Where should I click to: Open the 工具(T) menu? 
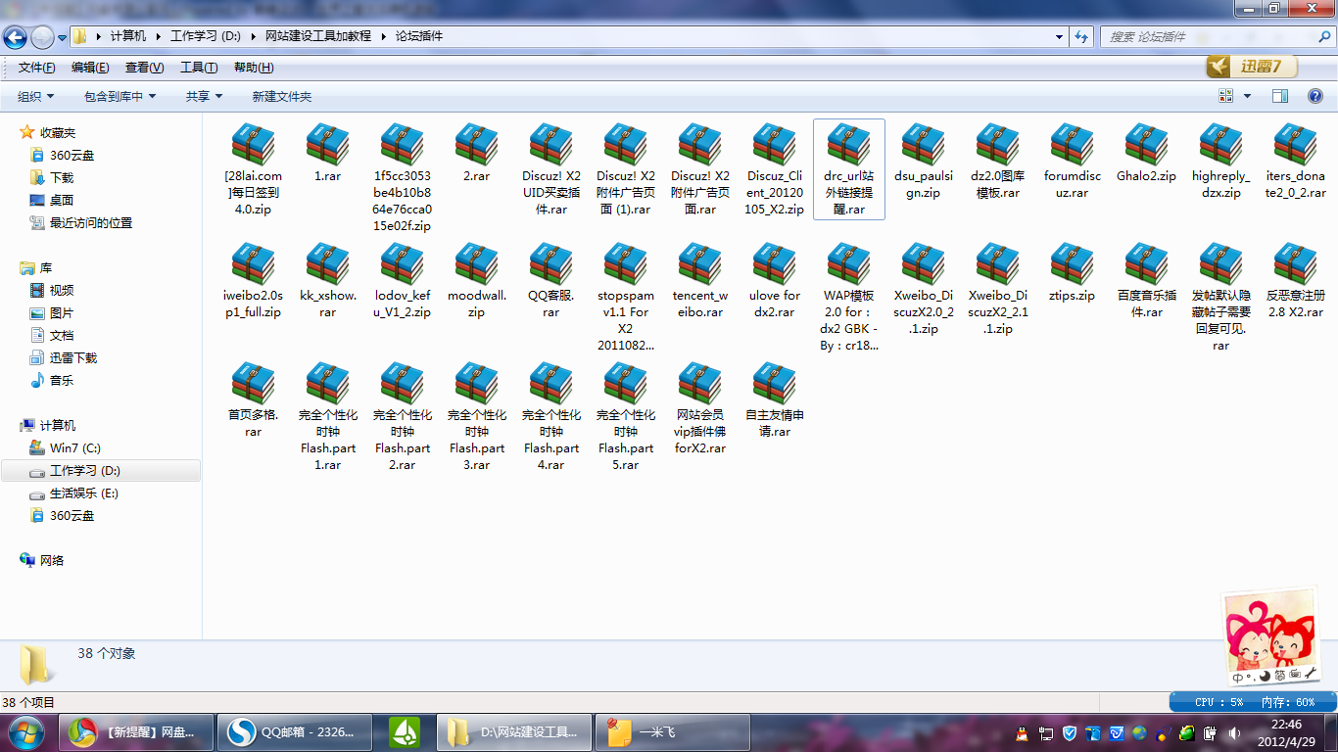pos(199,68)
